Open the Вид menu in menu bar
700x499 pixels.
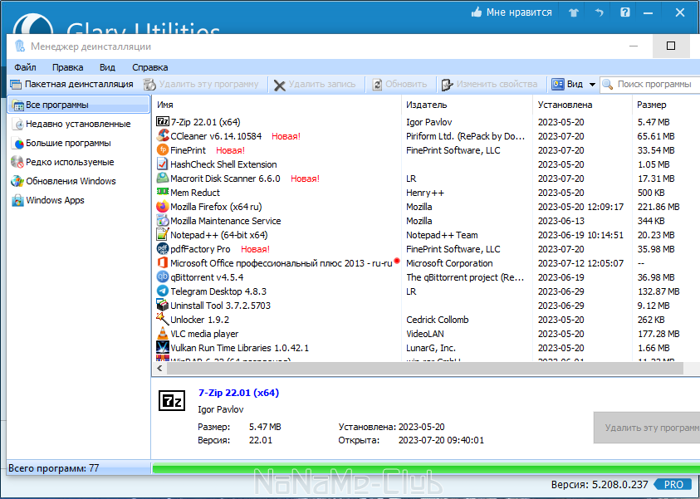pyautogui.click(x=107, y=67)
